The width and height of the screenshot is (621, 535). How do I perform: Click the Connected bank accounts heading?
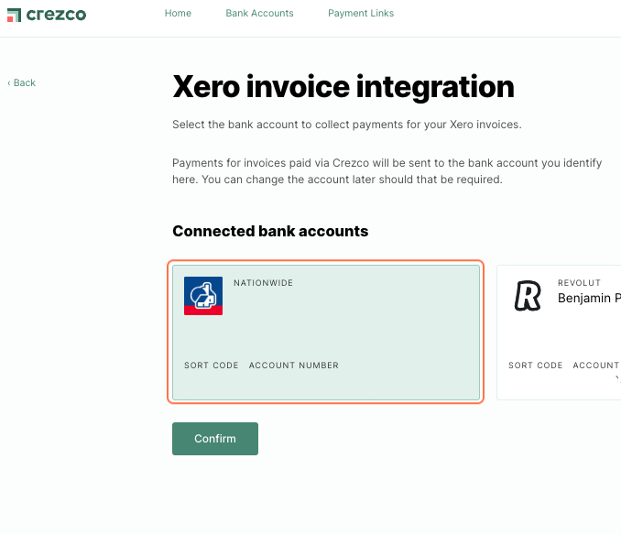[270, 231]
